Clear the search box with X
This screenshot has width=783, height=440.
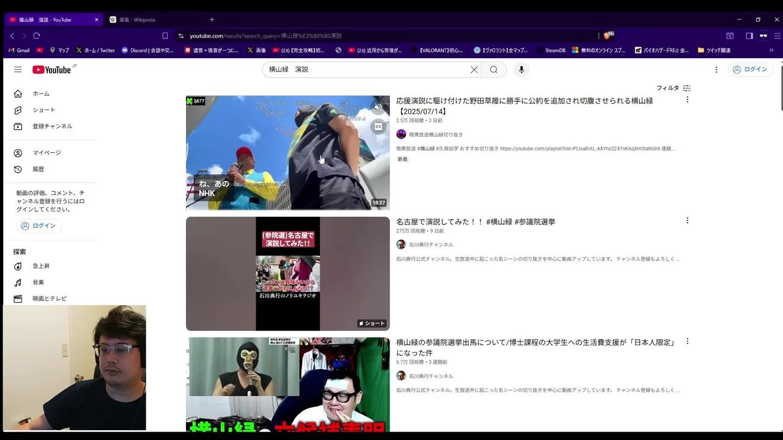click(474, 70)
